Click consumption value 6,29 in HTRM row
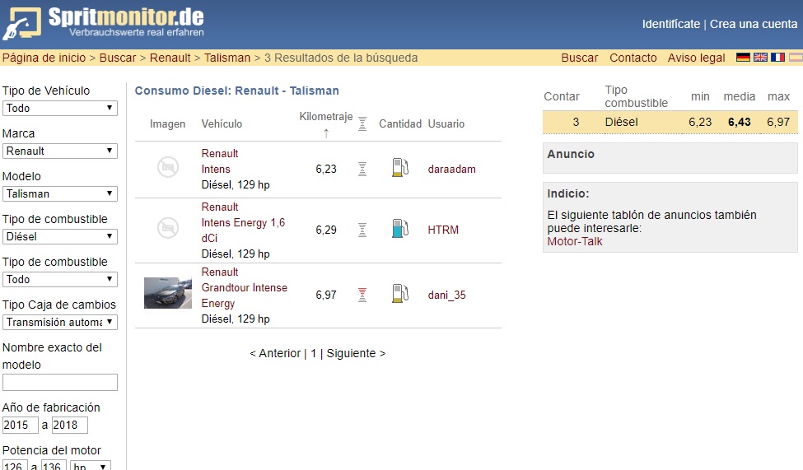Viewport: 803px width, 470px height. [x=326, y=230]
